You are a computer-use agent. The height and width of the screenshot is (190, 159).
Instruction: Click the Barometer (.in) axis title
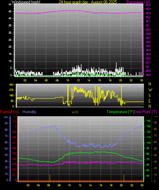(x=139, y=2)
